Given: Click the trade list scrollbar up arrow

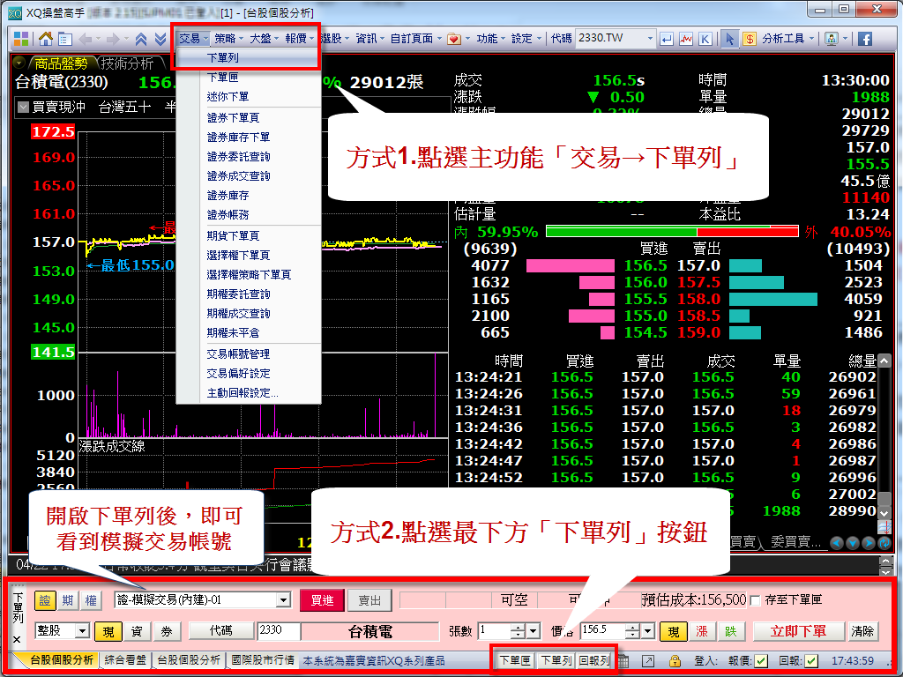Looking at the screenshot, I should (x=884, y=361).
